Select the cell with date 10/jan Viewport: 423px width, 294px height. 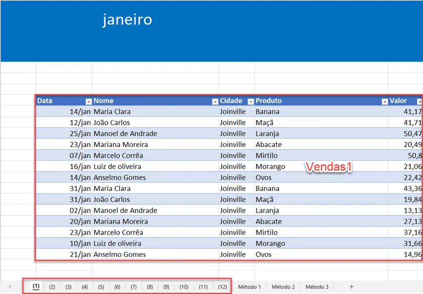(64, 243)
